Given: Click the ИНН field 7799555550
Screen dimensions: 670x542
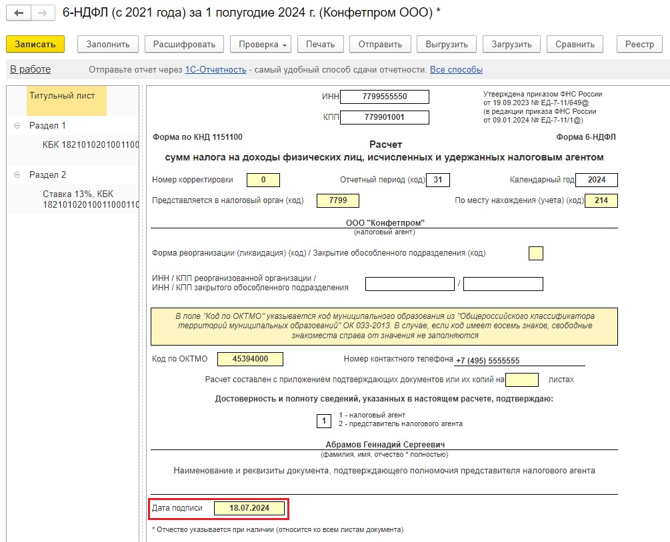Looking at the screenshot, I should click(x=385, y=97).
